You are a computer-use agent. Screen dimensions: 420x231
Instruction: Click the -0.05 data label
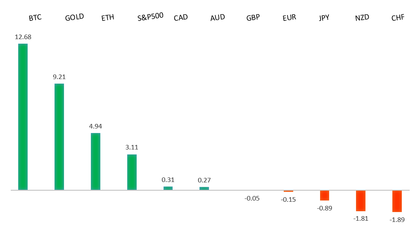click(x=252, y=198)
